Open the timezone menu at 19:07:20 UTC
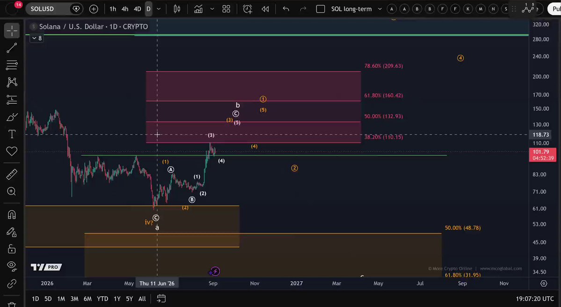Image resolution: width=561 pixels, height=307 pixels. pos(534,299)
